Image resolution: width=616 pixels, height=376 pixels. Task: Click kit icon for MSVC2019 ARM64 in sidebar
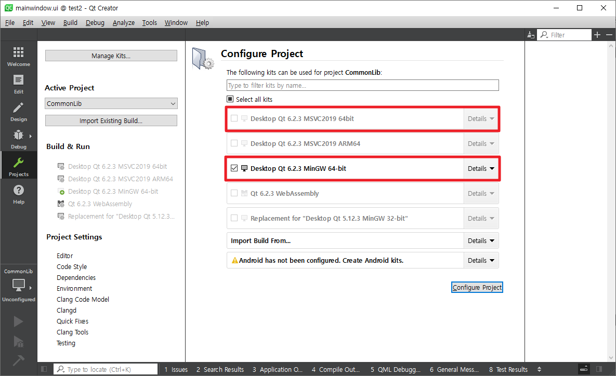pos(61,179)
